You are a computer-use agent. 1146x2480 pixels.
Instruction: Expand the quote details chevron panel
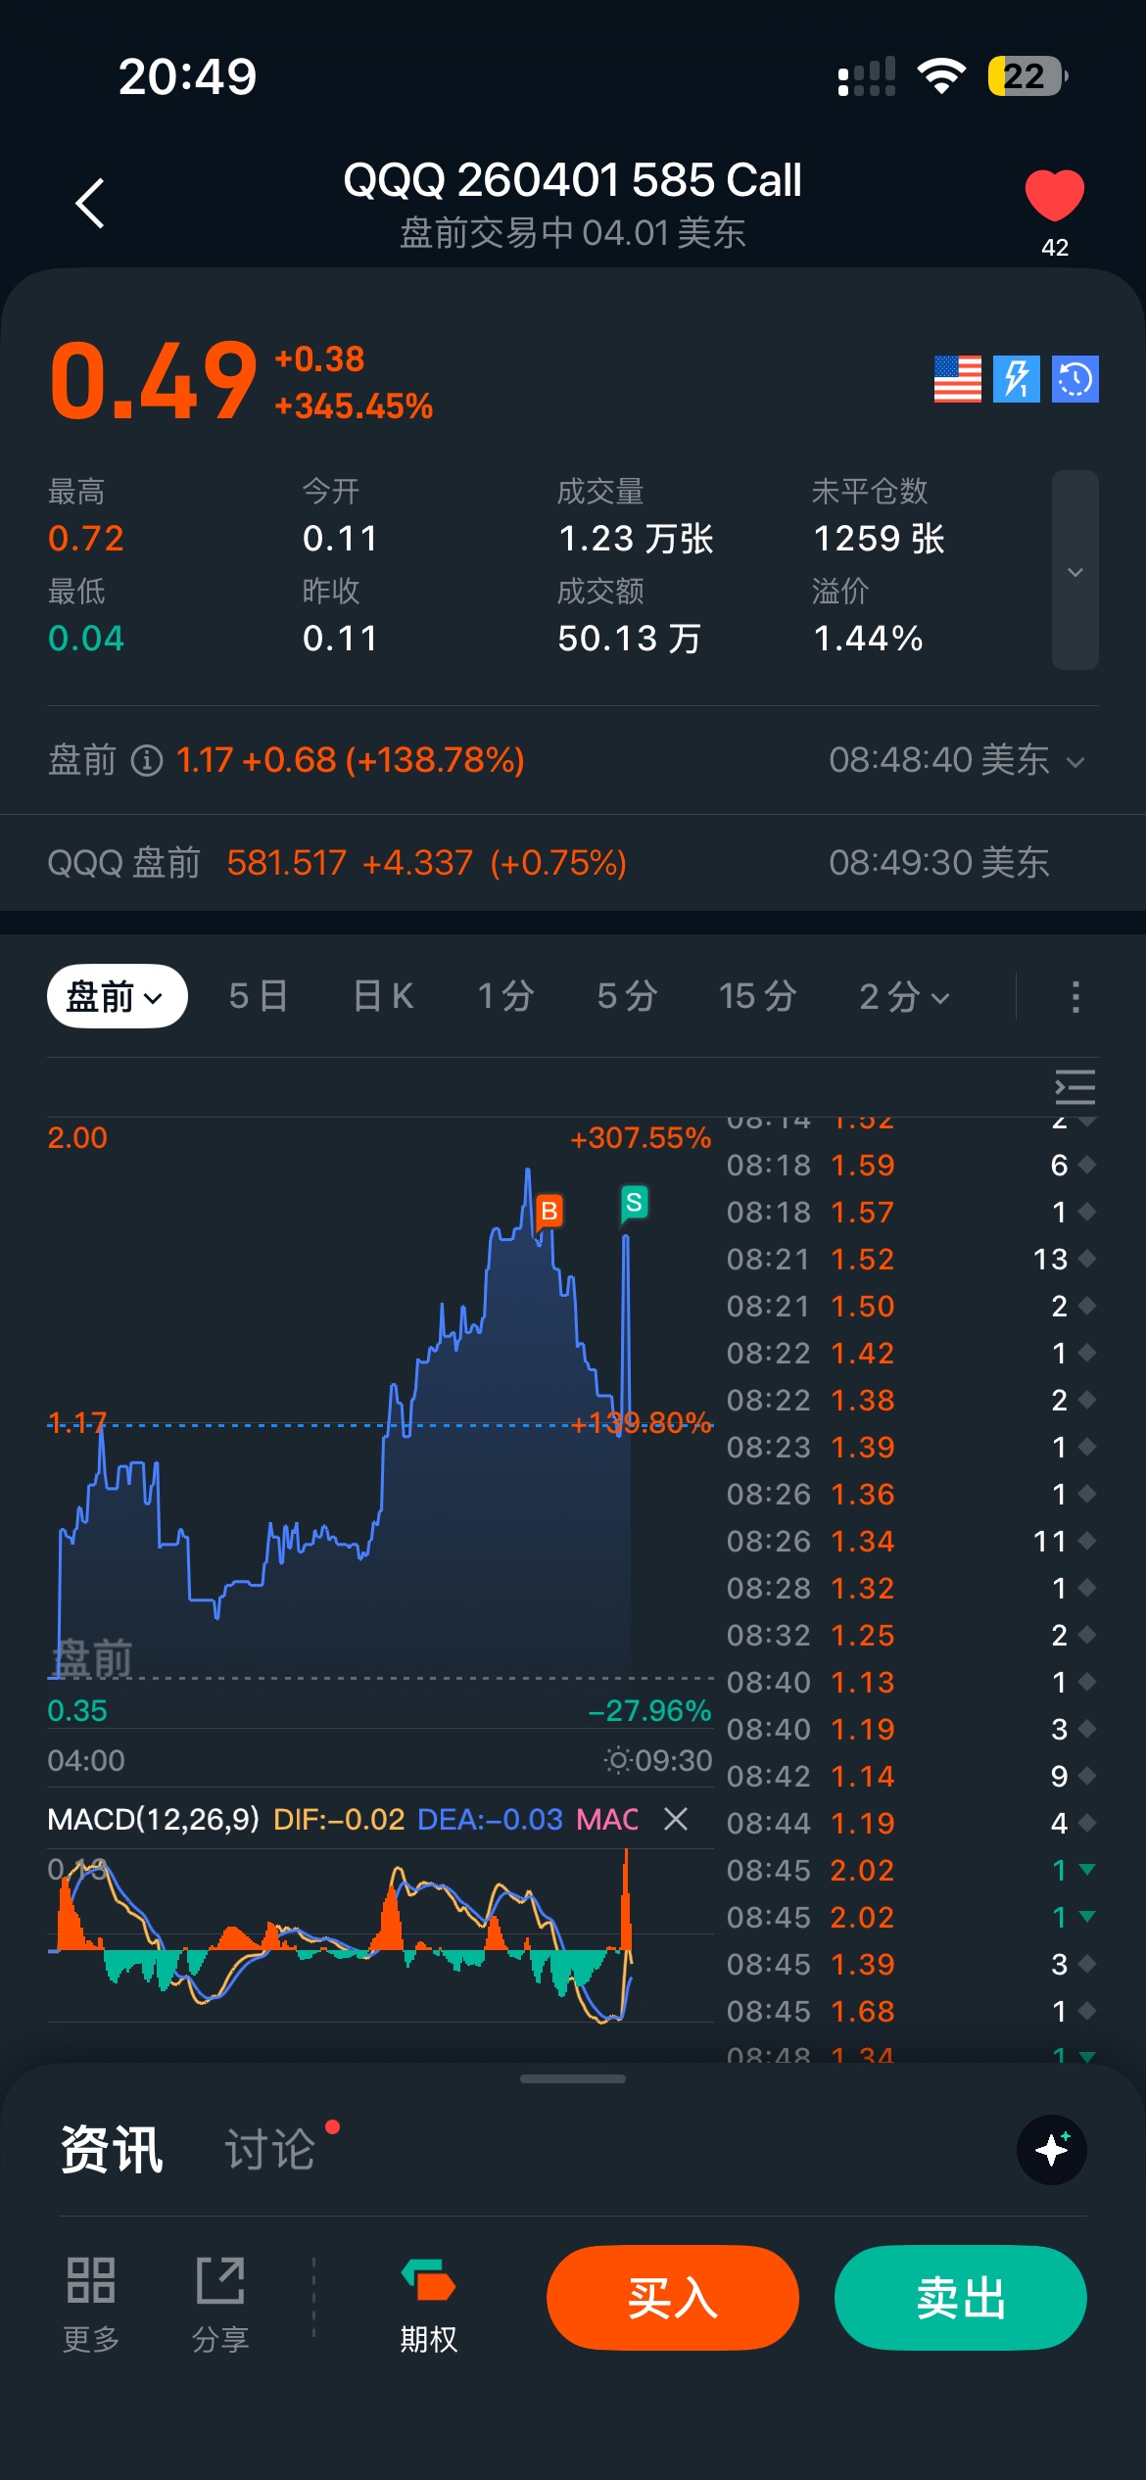click(x=1074, y=571)
